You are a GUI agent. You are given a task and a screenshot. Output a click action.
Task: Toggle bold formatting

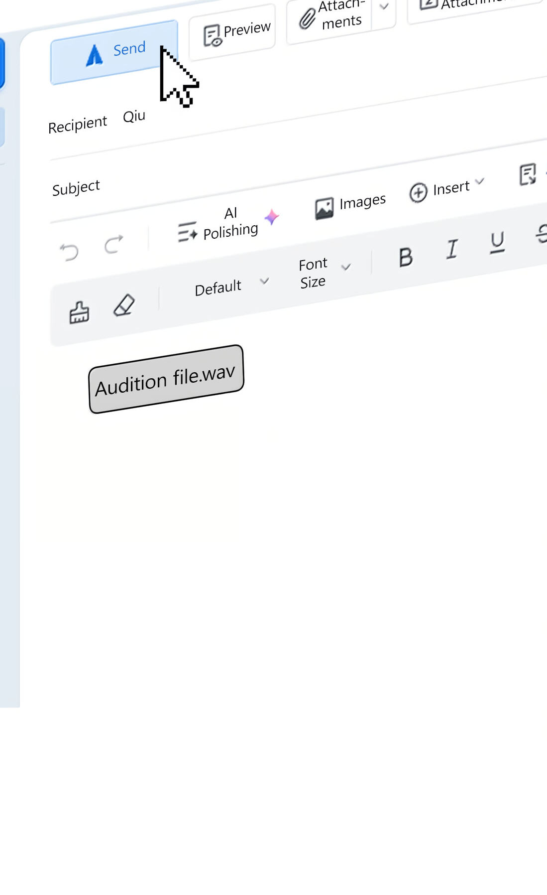pos(406,258)
